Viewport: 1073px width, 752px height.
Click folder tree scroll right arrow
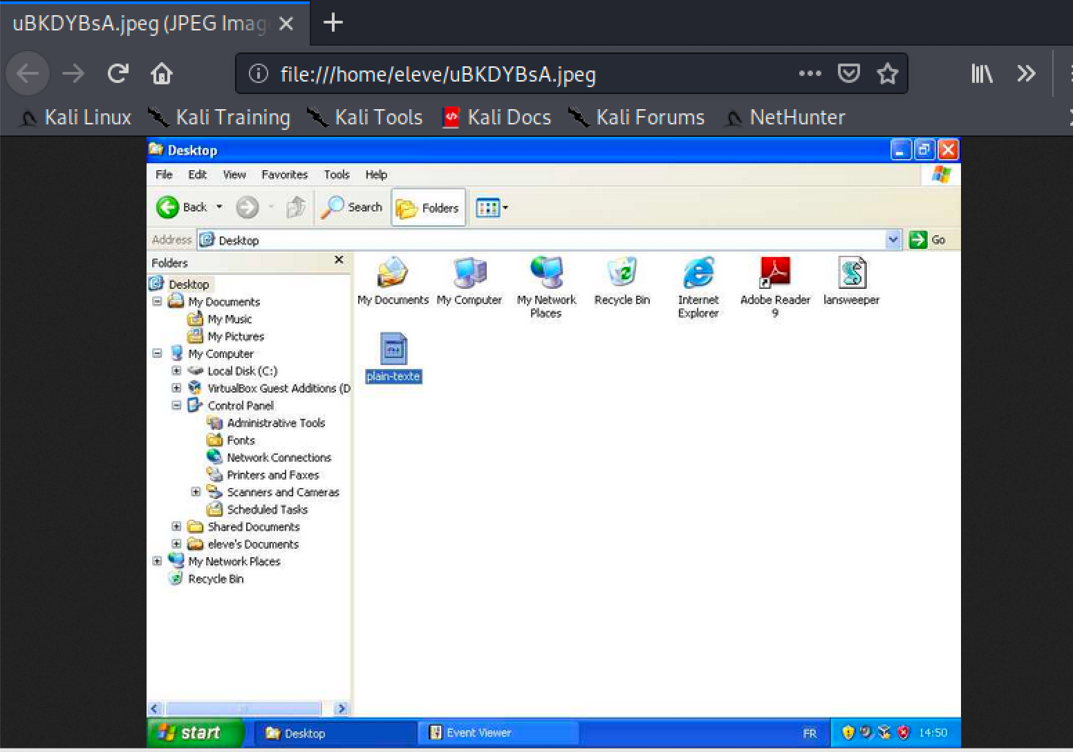[x=341, y=708]
